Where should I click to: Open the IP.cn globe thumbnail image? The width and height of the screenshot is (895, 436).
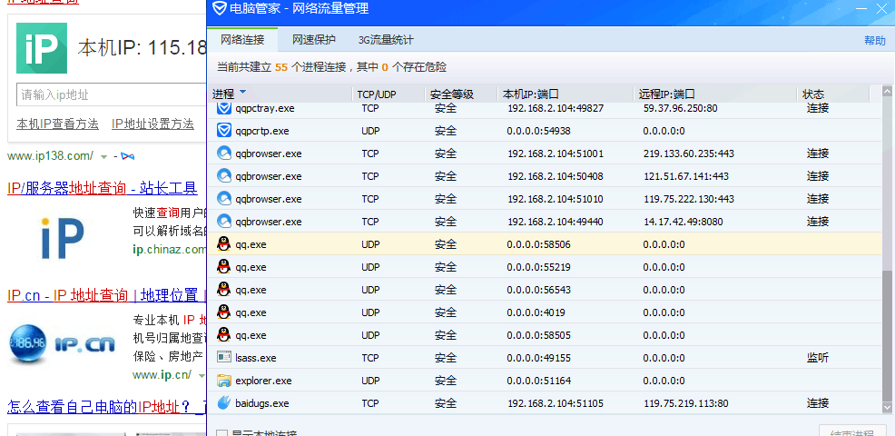click(x=62, y=344)
